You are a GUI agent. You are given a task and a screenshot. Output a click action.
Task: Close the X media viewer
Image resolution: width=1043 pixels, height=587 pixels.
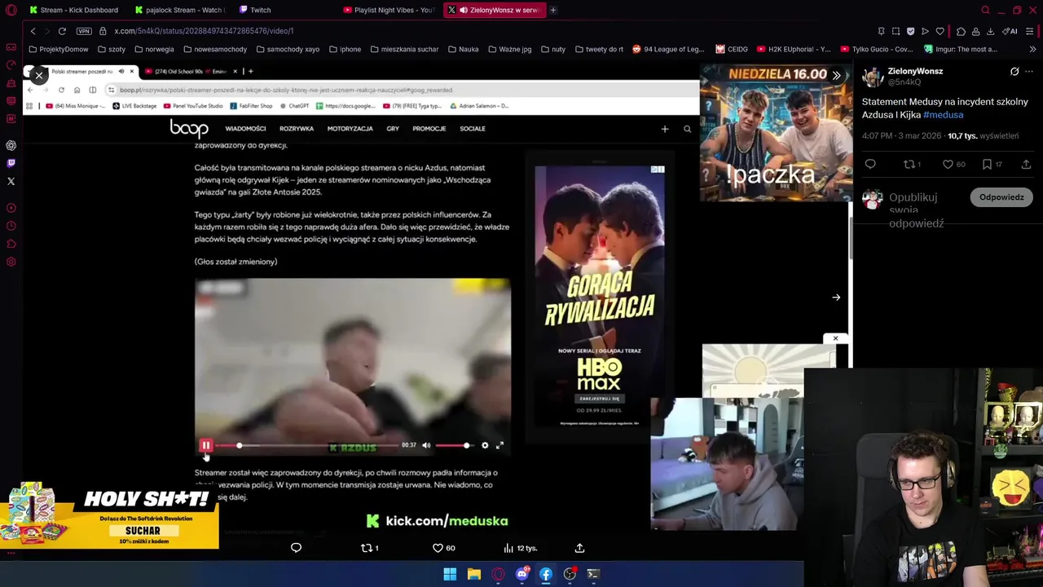[38, 76]
